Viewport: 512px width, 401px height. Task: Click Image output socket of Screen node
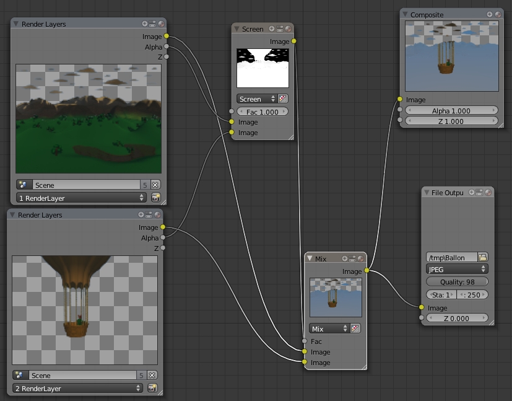[x=294, y=41]
